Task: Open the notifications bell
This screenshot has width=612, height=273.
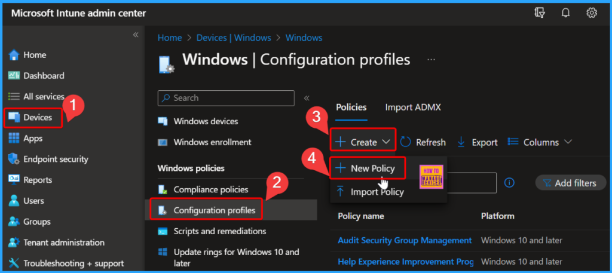Action: coord(565,13)
